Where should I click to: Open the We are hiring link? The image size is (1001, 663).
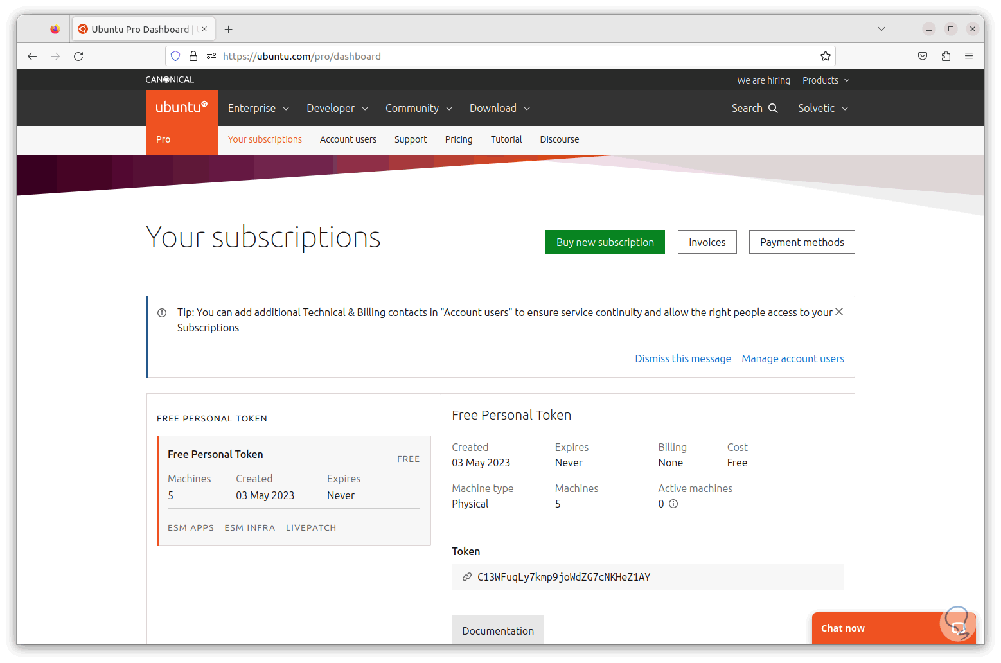pyautogui.click(x=764, y=80)
